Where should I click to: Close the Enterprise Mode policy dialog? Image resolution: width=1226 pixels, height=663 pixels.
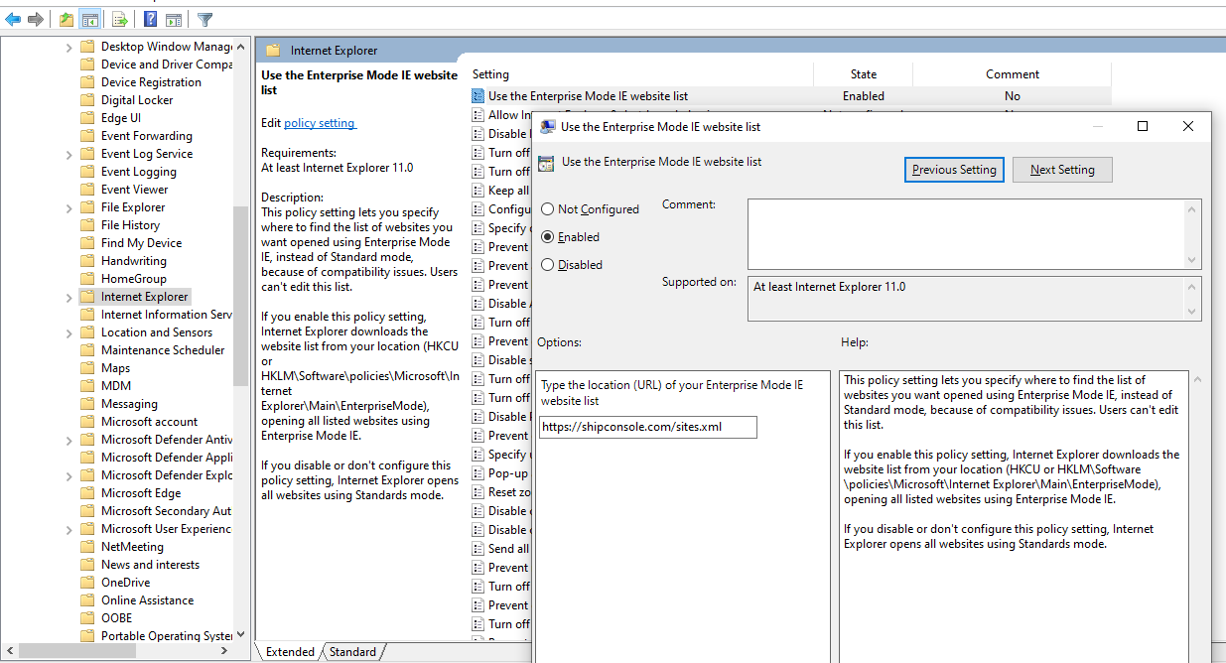pyautogui.click(x=1188, y=126)
